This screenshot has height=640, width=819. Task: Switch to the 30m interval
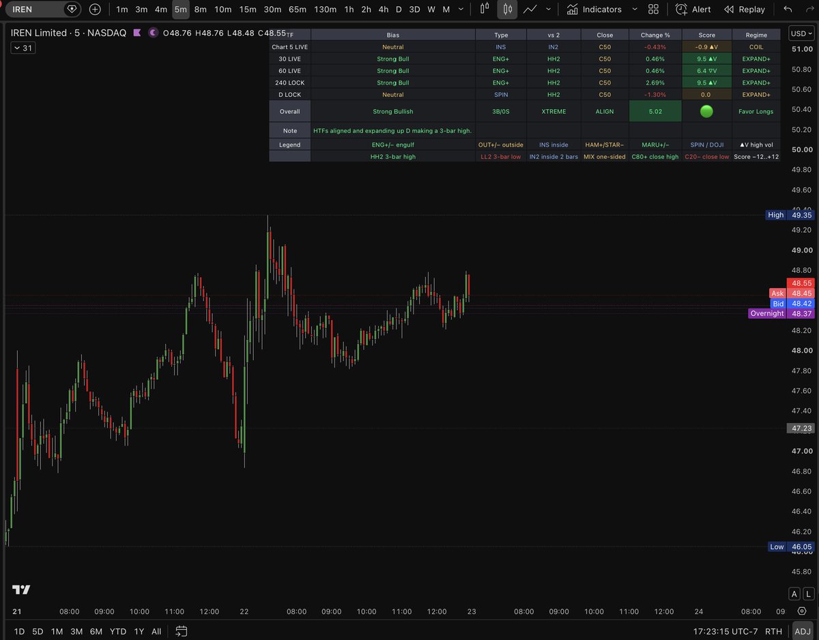(273, 10)
